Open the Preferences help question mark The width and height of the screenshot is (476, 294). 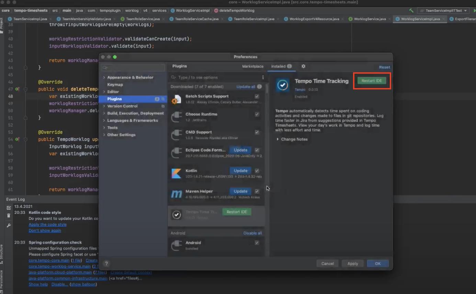tap(106, 264)
